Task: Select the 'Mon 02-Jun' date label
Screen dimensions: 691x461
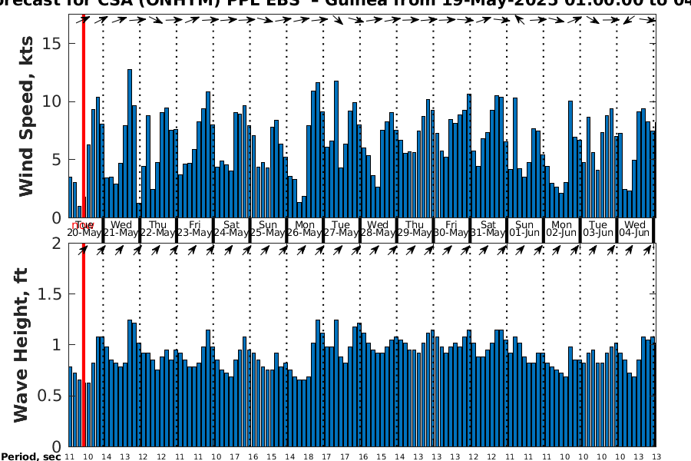Action: click(x=561, y=229)
